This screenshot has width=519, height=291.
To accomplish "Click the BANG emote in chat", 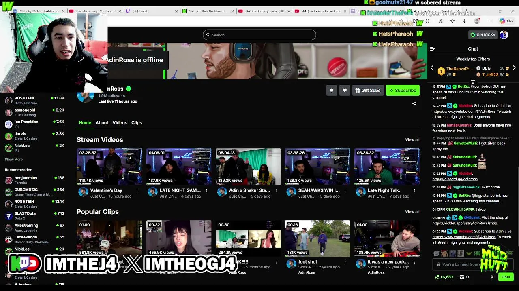I will [477, 253].
